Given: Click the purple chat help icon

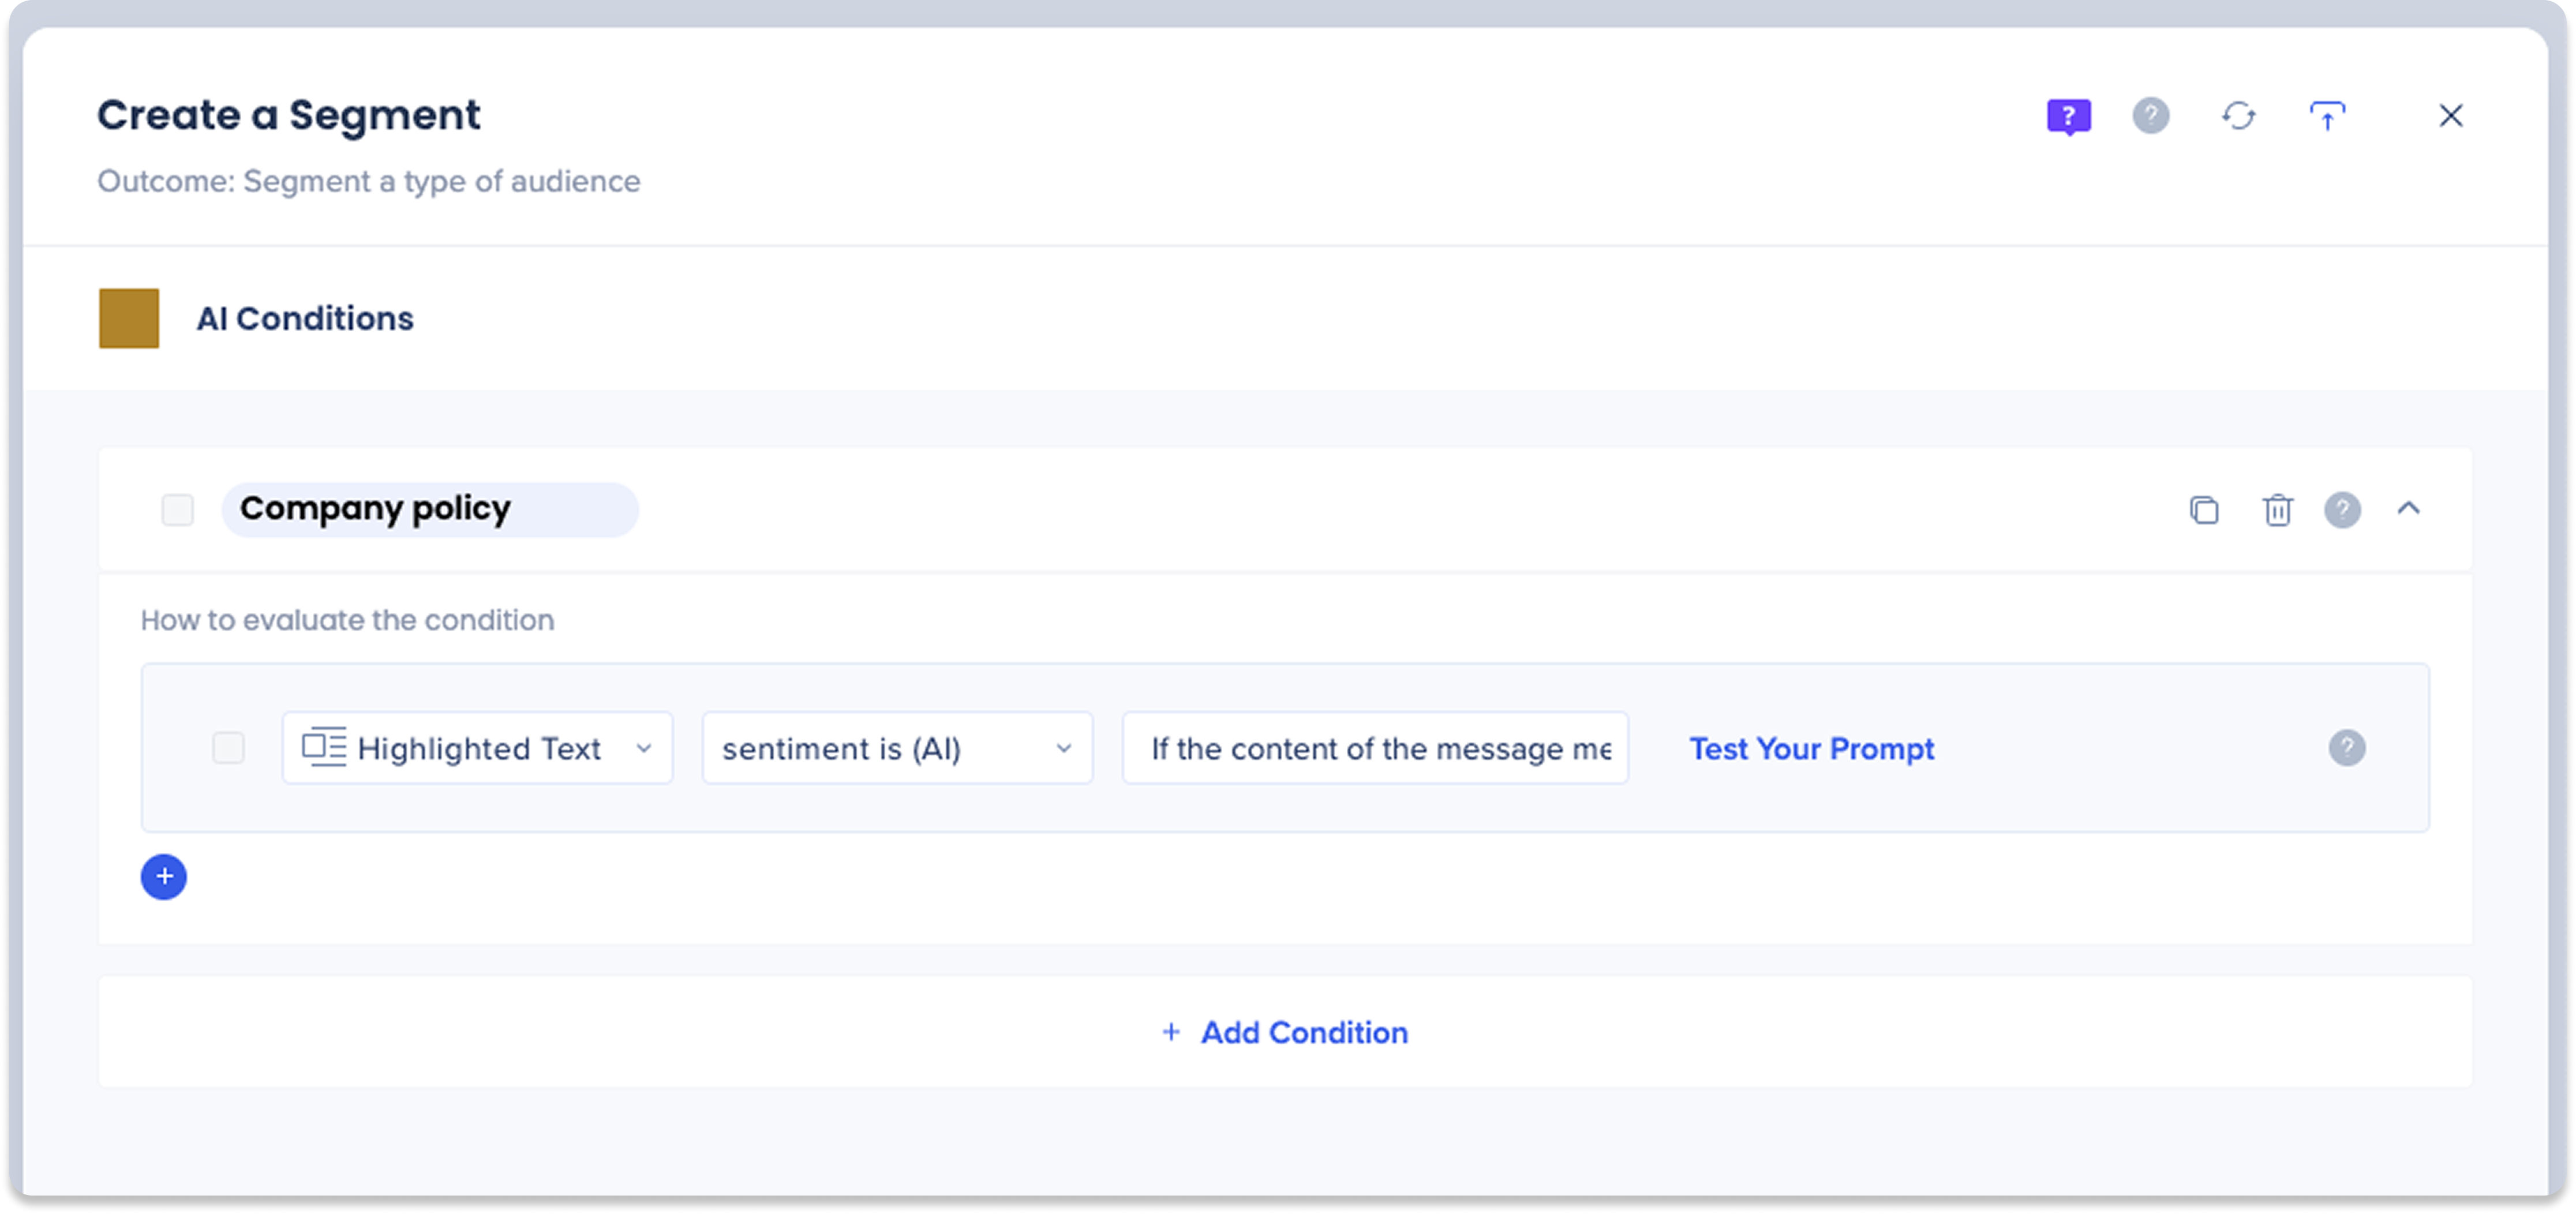Looking at the screenshot, I should (2068, 116).
